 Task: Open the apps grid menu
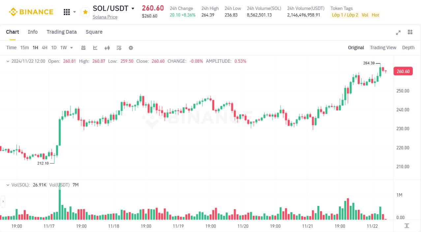67,12
